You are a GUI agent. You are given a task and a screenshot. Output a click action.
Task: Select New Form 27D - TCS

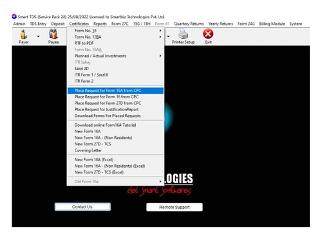(115, 144)
